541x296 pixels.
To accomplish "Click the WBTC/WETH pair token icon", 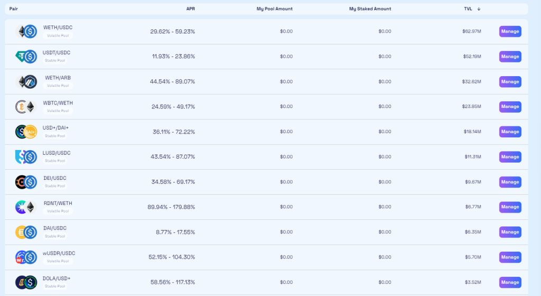I will click(x=26, y=107).
